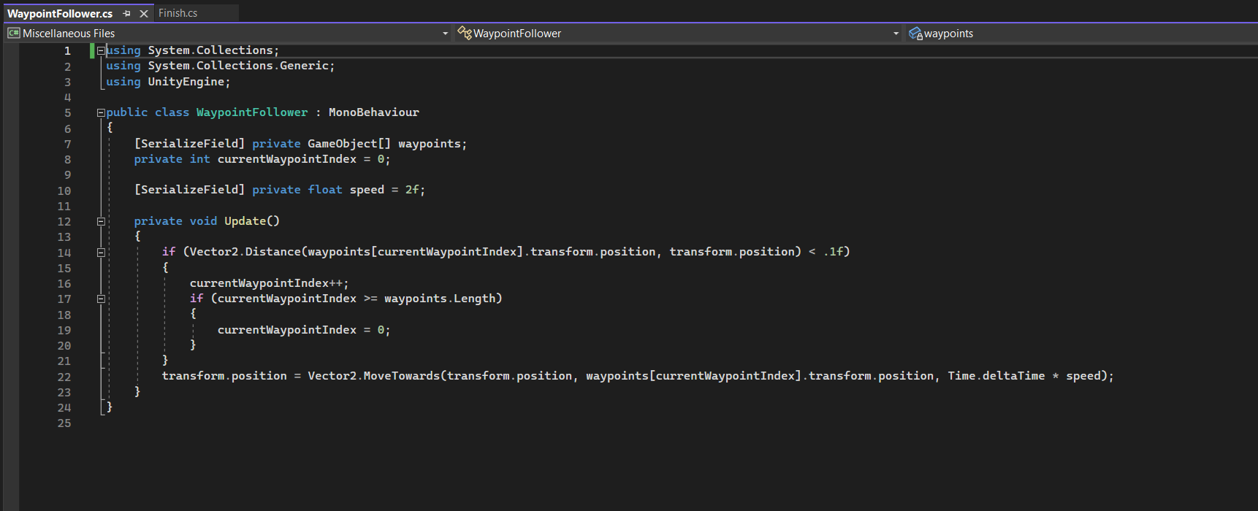Close the WaypointFollower.cs tab

point(144,13)
